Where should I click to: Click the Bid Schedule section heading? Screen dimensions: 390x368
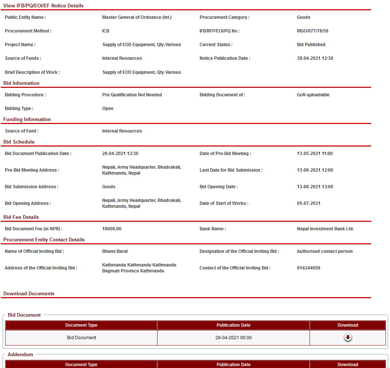[19, 142]
